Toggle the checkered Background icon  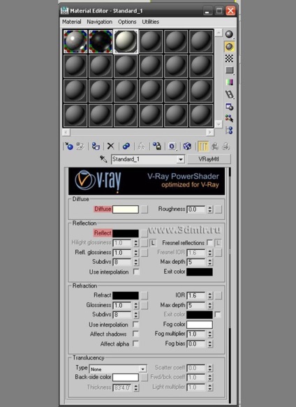point(229,58)
